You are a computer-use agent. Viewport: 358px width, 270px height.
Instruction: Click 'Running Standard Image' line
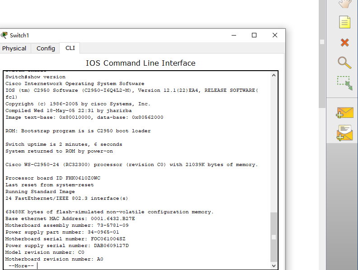(x=40, y=191)
